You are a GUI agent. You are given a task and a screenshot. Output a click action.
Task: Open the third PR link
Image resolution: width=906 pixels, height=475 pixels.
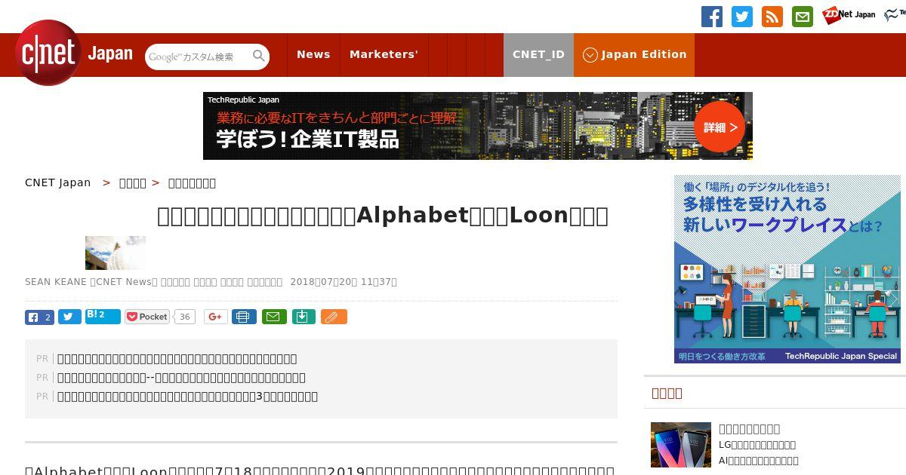pyautogui.click(x=188, y=397)
